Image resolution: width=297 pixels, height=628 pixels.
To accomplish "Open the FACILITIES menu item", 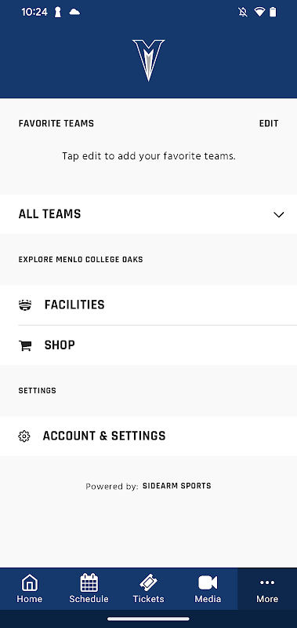I will [x=148, y=305].
